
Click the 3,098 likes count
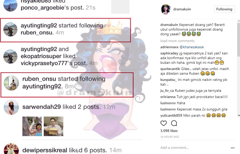(x=169, y=131)
